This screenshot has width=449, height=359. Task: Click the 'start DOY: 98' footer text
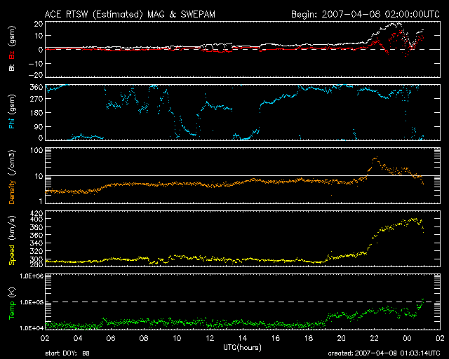click(67, 353)
